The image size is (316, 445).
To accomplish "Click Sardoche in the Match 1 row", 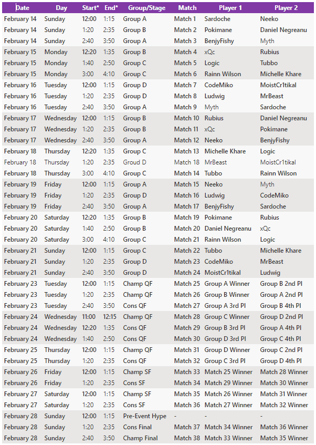I will tap(217, 19).
